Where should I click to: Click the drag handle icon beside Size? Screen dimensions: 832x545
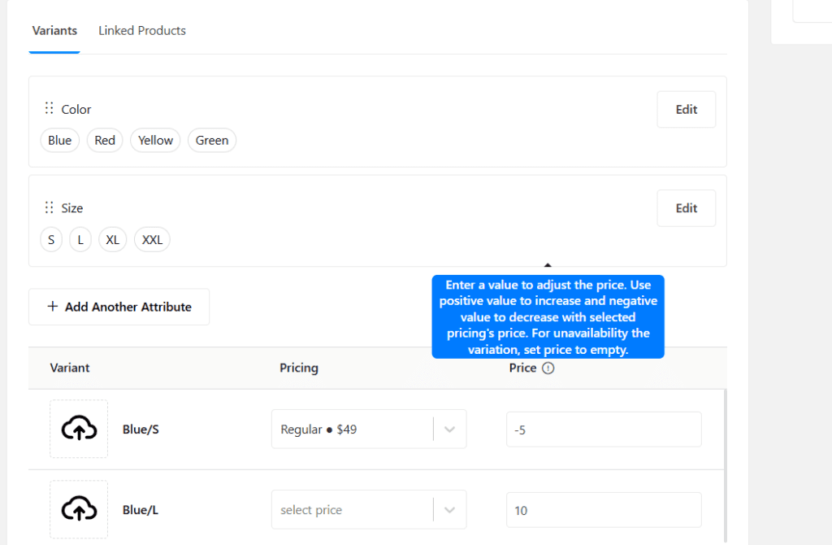[x=49, y=207]
